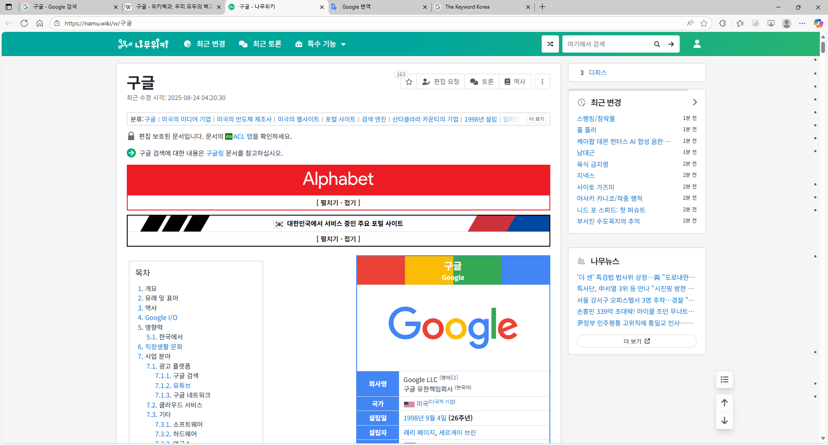Open the browser settings ellipsis menu
828x445 pixels.
click(x=802, y=23)
